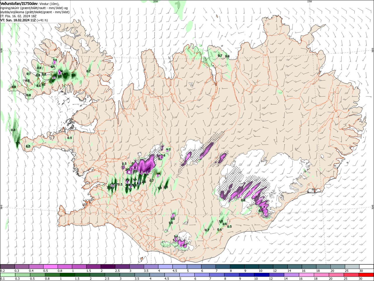374x281 pixels.
Task: Click the 1.5 value on the Snæfellsnes tip
Action: pyautogui.click(x=18, y=143)
